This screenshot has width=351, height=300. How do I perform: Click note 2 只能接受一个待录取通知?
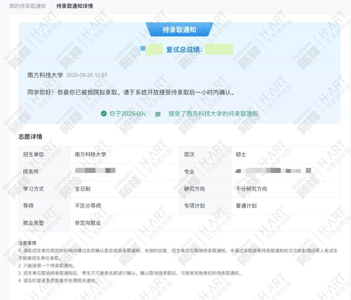point(47,265)
